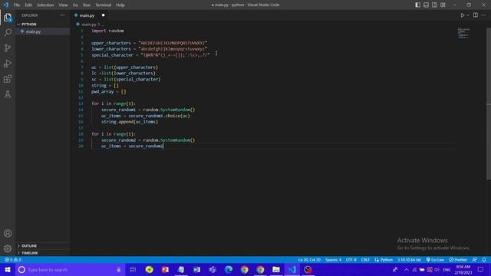The image size is (491, 276).
Task: Open Explorer views and more actions ellipsis
Action: [62, 15]
